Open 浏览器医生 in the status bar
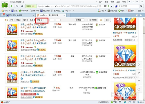 [x=104, y=102]
